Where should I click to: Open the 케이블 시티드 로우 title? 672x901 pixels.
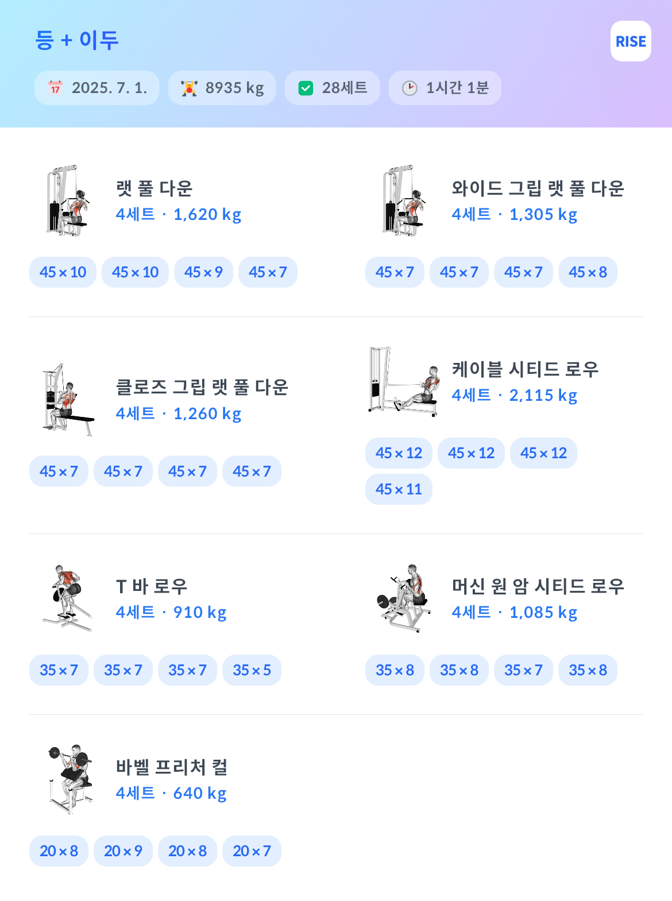coord(525,369)
